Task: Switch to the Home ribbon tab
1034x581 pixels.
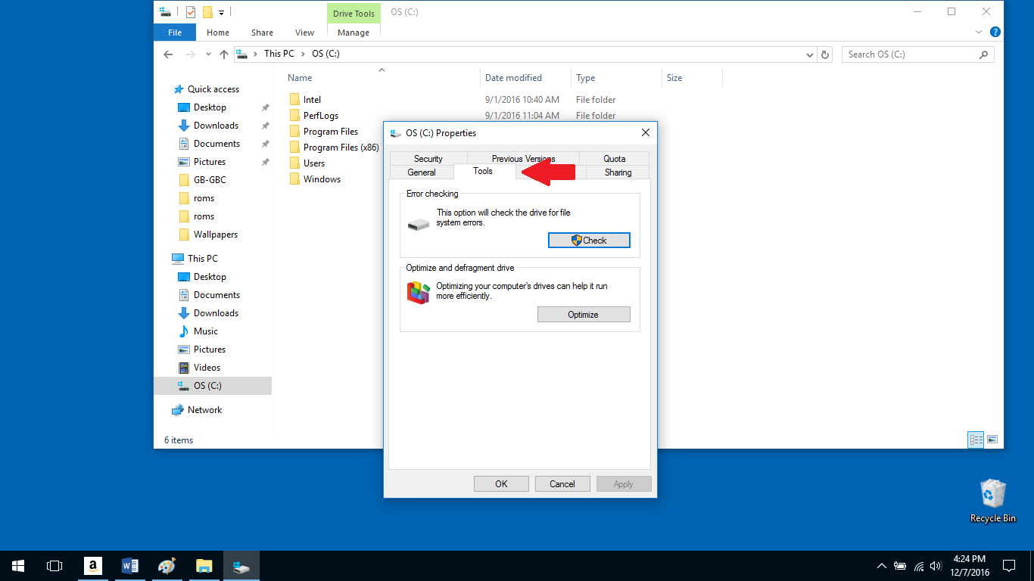Action: pyautogui.click(x=218, y=33)
